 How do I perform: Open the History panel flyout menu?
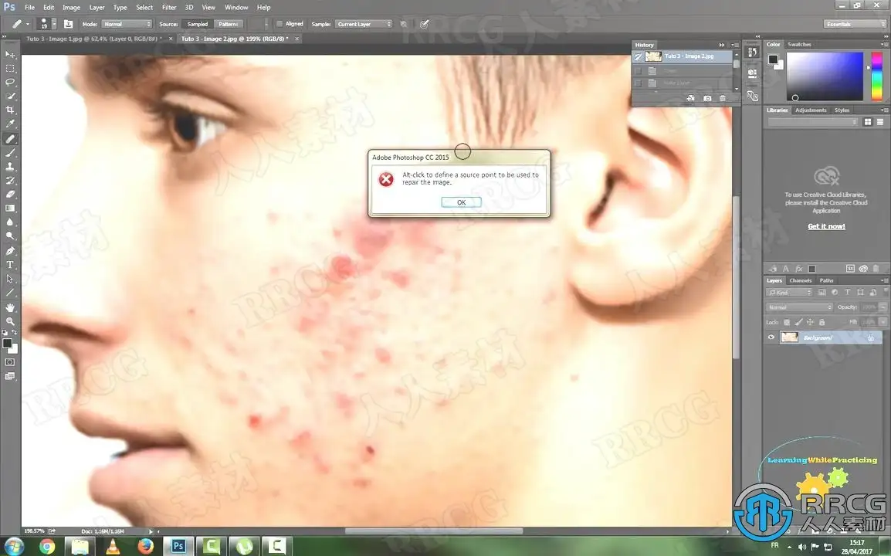[736, 45]
